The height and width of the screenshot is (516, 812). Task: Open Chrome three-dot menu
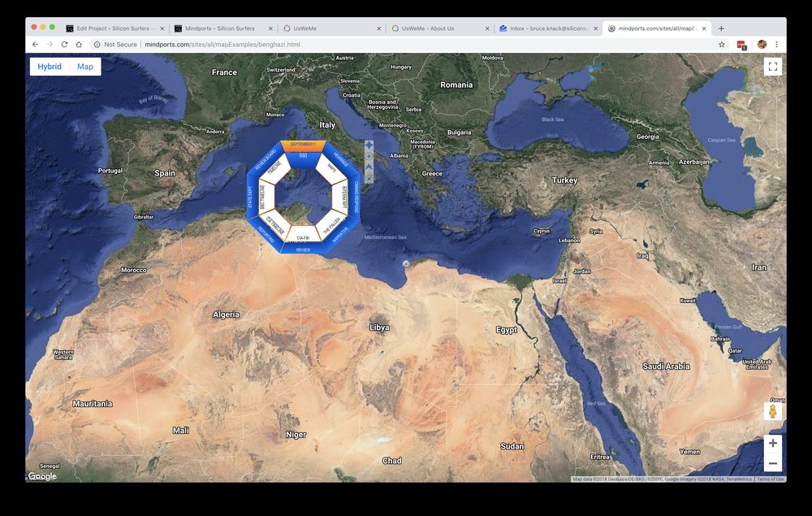(x=776, y=45)
